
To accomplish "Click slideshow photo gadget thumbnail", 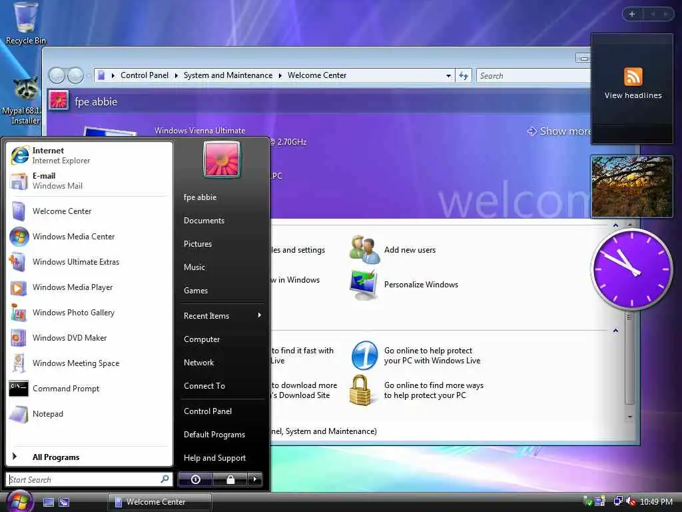I will tap(631, 187).
